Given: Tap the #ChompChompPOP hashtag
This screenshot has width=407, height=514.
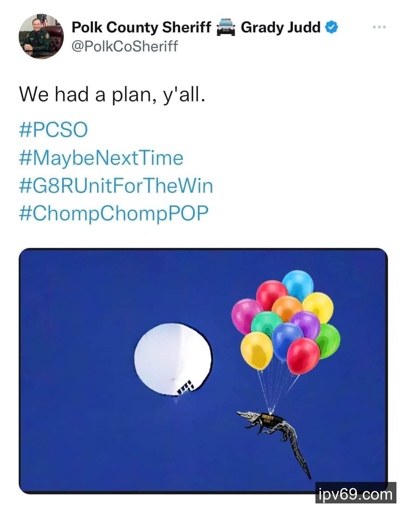Looking at the screenshot, I should click(113, 213).
